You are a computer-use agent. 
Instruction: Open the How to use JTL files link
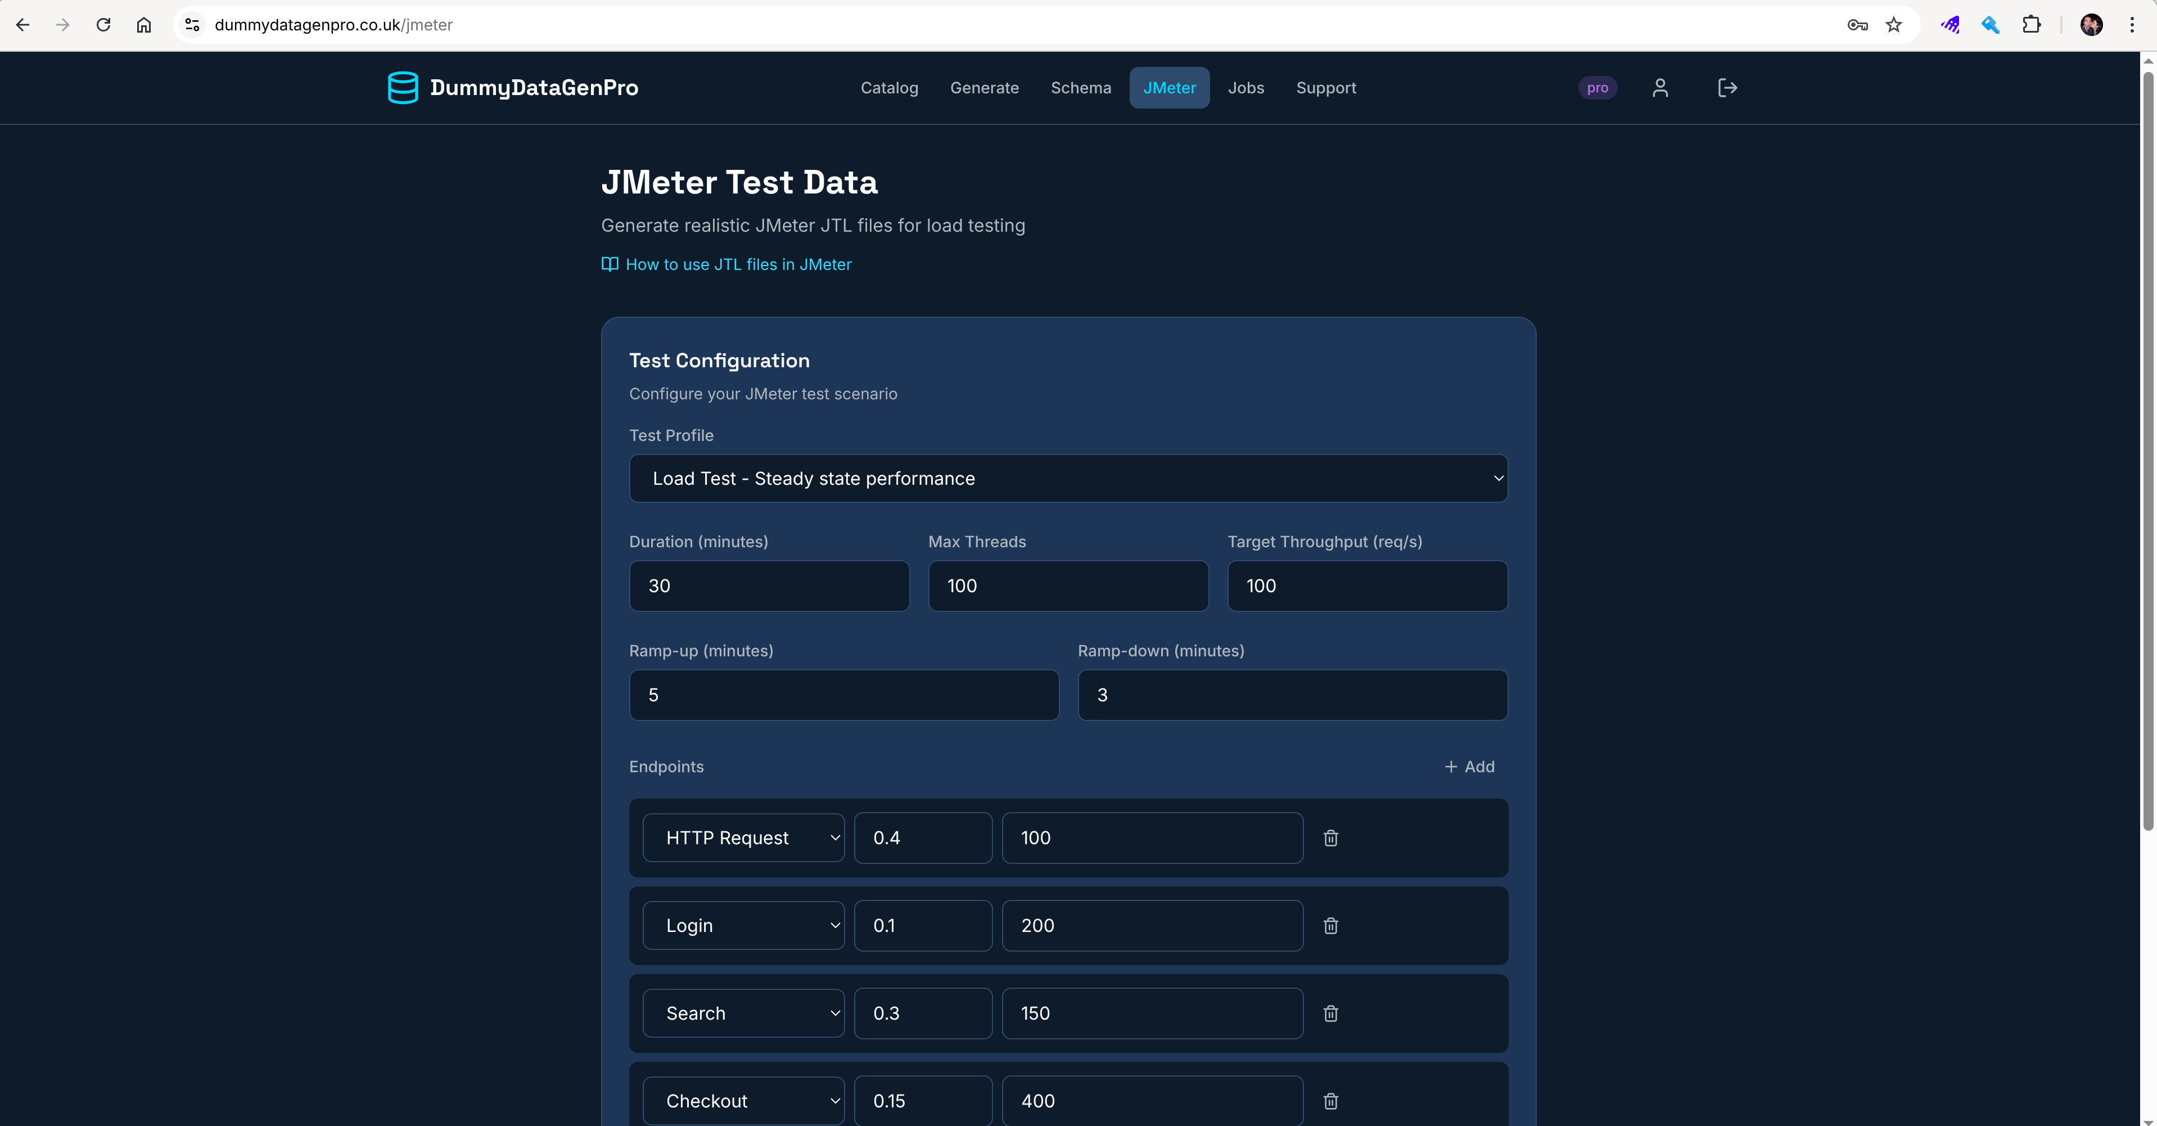[738, 264]
